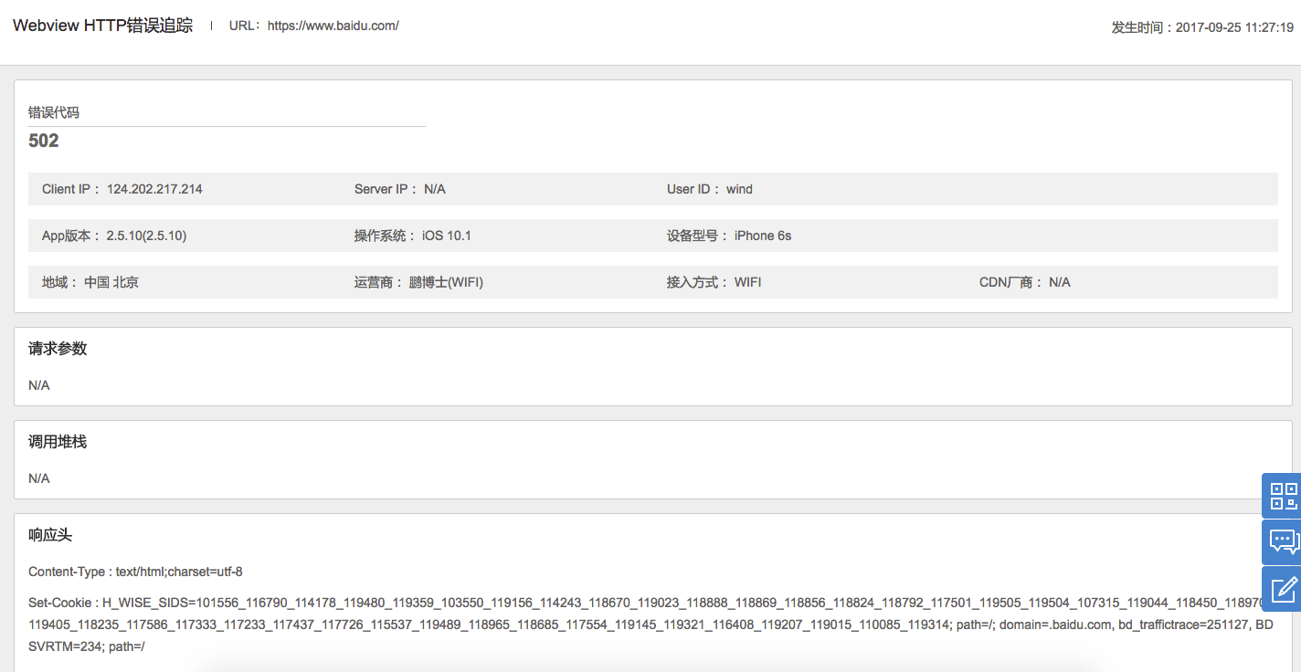This screenshot has height=672, width=1301.
Task: Click Client IP 124.202.217.214
Action: pos(122,189)
